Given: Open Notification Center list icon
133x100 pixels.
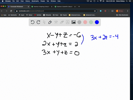Looking at the screenshot, I should coord(130,1).
